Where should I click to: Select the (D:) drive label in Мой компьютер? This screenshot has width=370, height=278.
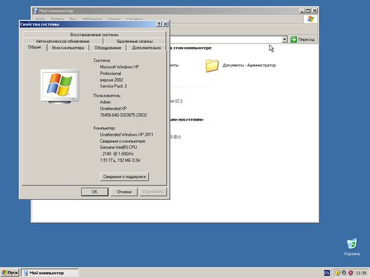click(176, 137)
